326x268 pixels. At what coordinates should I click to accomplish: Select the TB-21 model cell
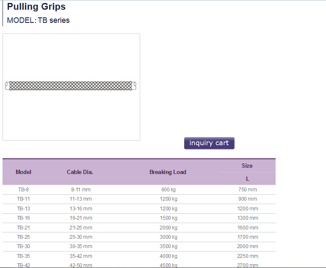(x=23, y=228)
